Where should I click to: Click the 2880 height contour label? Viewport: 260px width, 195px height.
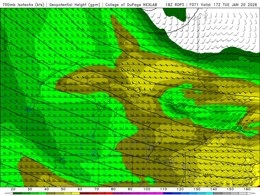[207, 175]
